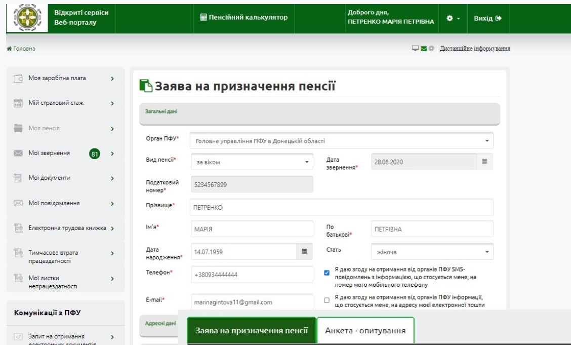Click the wallet icon for Моя заробітна плата

pos(18,79)
